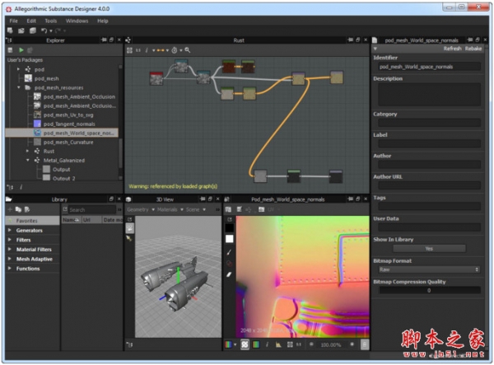Expand the Generators library category
The height and width of the screenshot is (365, 494).
coord(10,230)
